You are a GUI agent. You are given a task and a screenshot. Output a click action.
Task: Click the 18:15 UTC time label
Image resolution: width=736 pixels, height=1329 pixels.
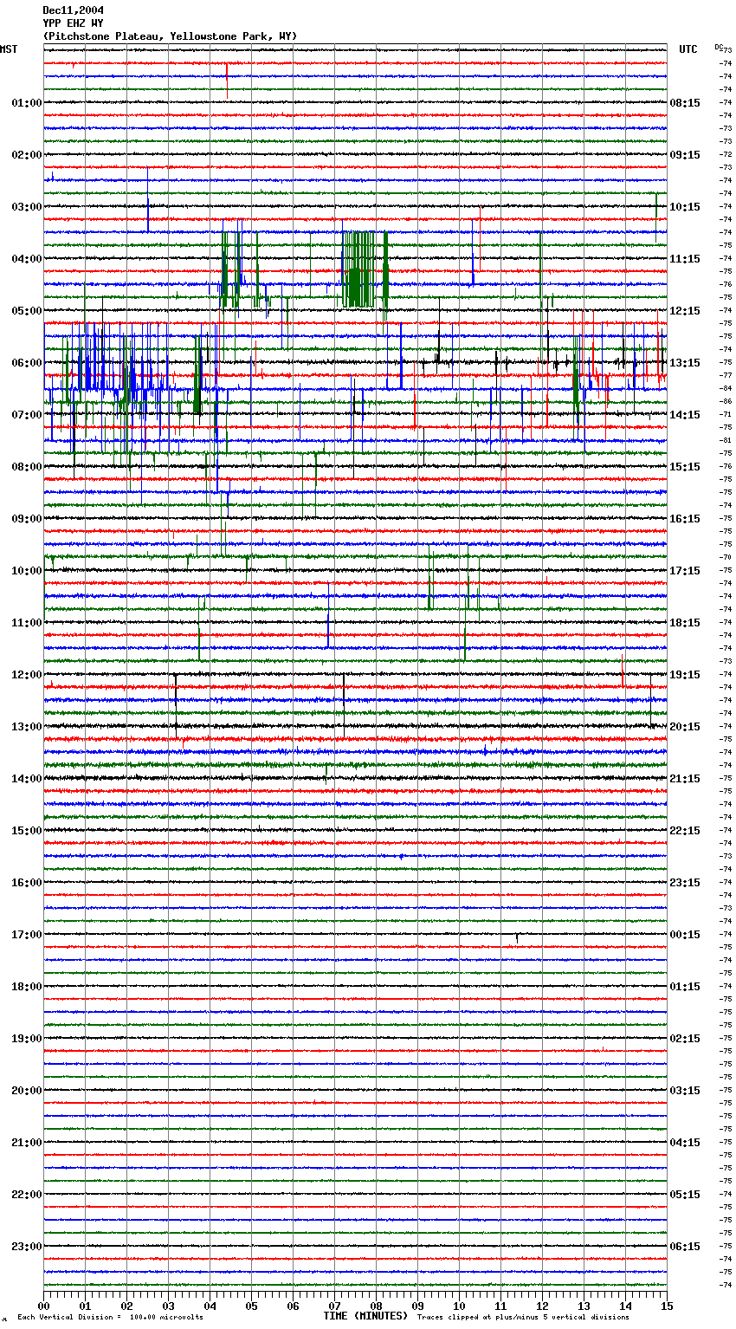pyautogui.click(x=685, y=623)
